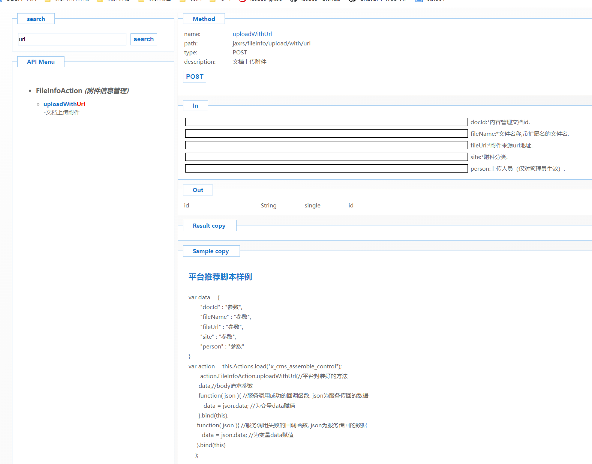The height and width of the screenshot is (464, 592).
Task: Click the code line "site" : "参数"
Action: pos(218,337)
